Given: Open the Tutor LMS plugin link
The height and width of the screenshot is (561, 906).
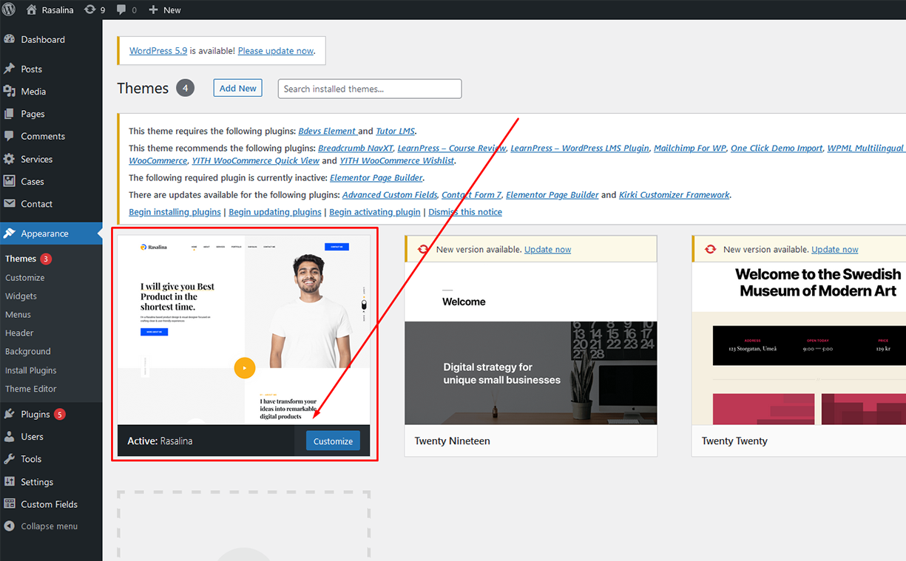Looking at the screenshot, I should [395, 131].
